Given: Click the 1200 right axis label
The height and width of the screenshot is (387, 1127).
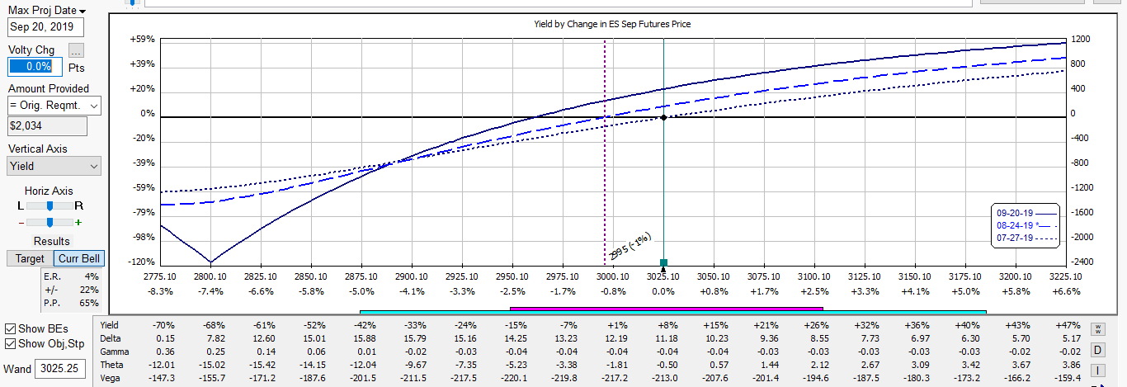Looking at the screenshot, I should click(1081, 39).
